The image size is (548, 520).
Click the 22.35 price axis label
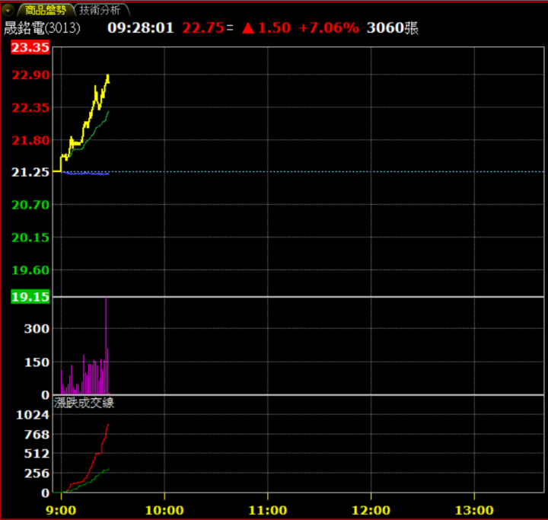click(x=30, y=107)
